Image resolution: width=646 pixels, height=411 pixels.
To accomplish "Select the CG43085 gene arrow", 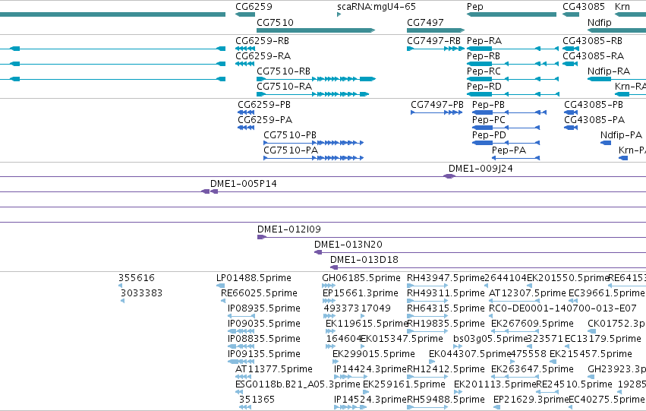I will pos(571,14).
